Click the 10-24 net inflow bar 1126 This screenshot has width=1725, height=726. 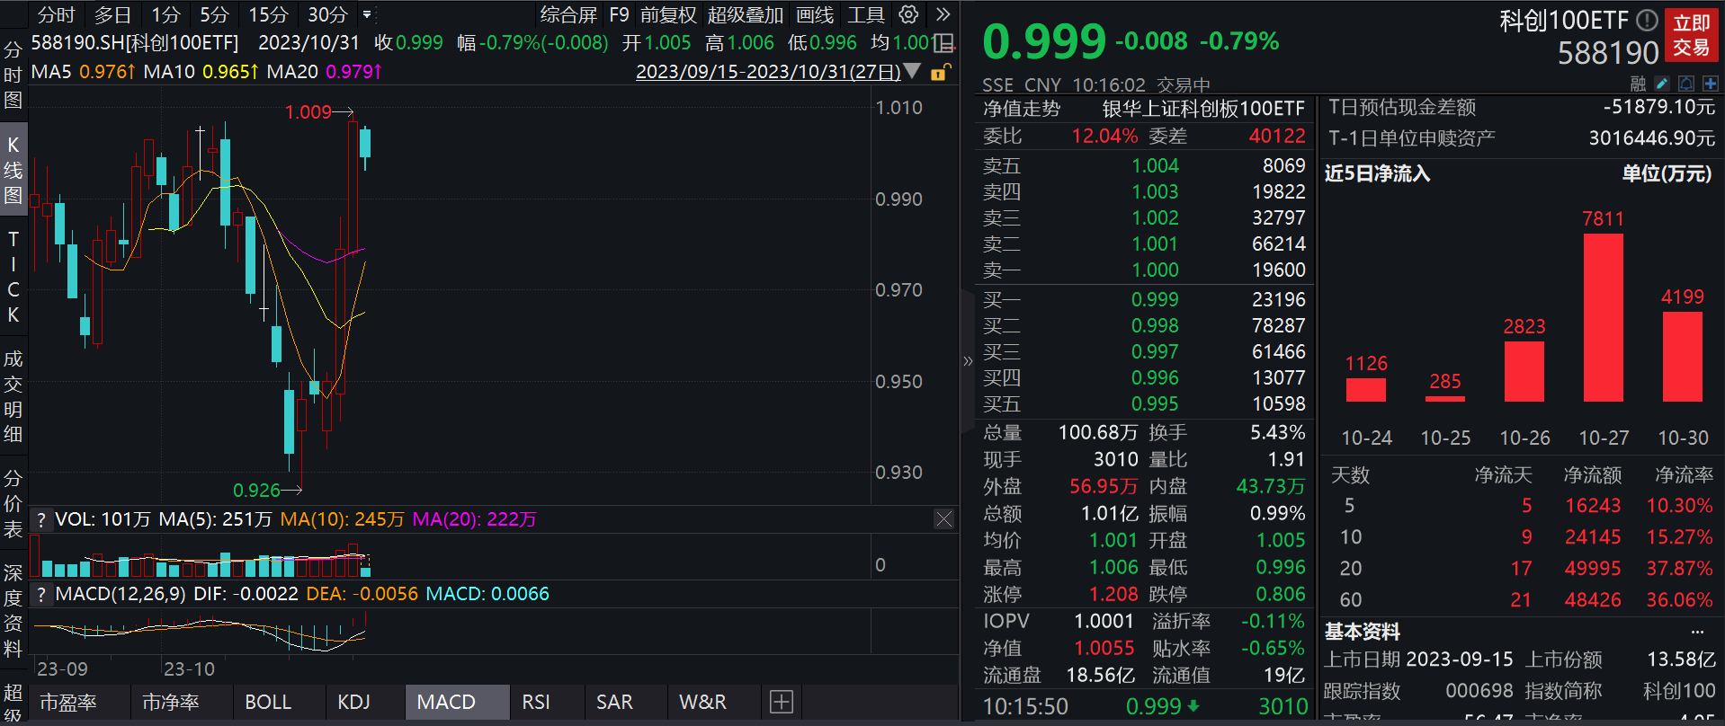(1366, 390)
